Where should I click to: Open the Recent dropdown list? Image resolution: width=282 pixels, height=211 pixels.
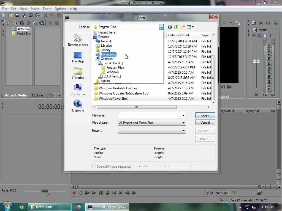coord(152,131)
